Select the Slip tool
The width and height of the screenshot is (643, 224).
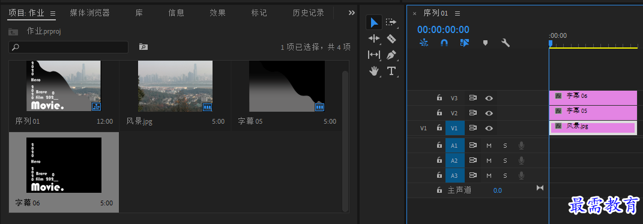374,55
